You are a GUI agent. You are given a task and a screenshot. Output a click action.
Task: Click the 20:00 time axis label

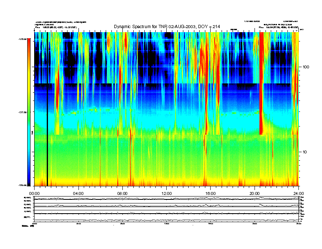click(x=255, y=194)
